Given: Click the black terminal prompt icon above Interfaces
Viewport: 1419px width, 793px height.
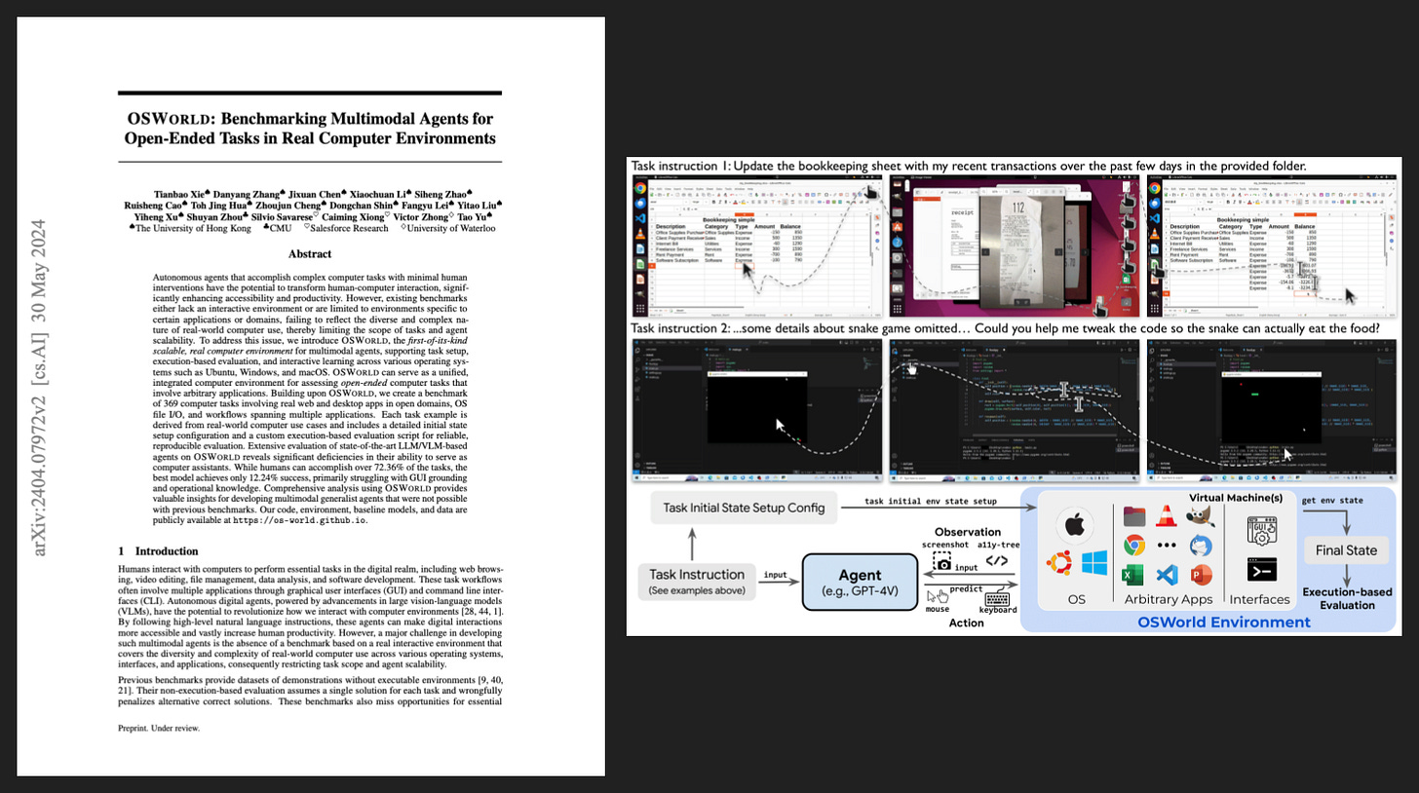Looking at the screenshot, I should coord(1261,570).
